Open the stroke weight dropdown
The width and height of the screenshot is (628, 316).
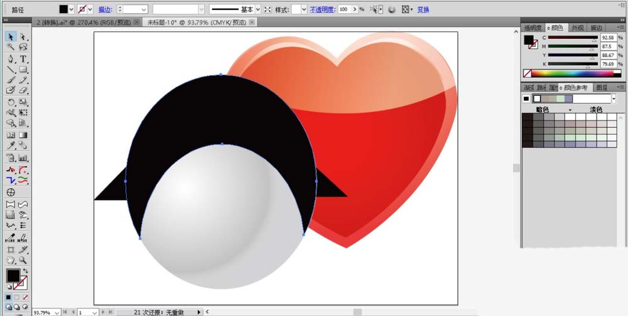click(144, 9)
